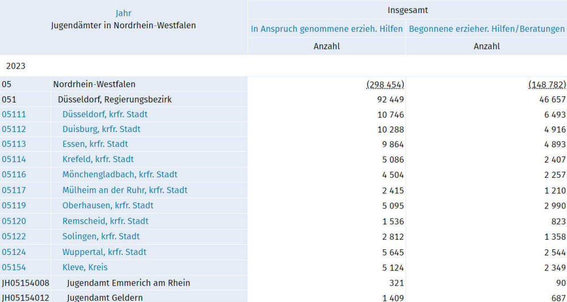Open Düsseldorf, krfr. Stadt link
This screenshot has width=567, height=302.
(x=105, y=114)
